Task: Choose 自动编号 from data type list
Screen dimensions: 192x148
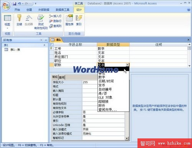Action: pyautogui.click(x=113, y=89)
